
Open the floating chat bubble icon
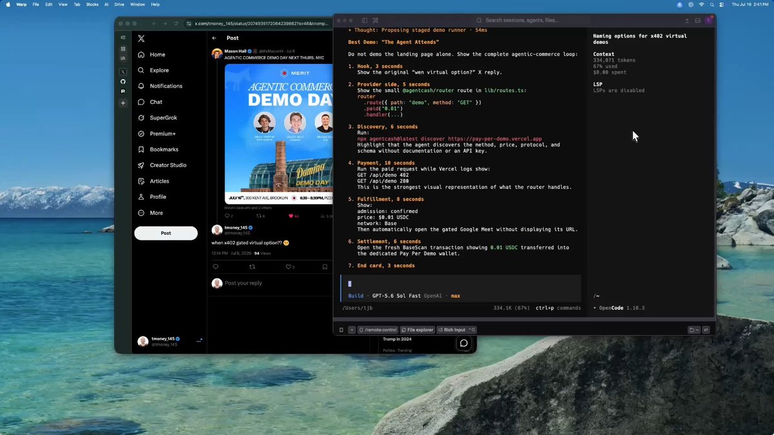point(463,343)
